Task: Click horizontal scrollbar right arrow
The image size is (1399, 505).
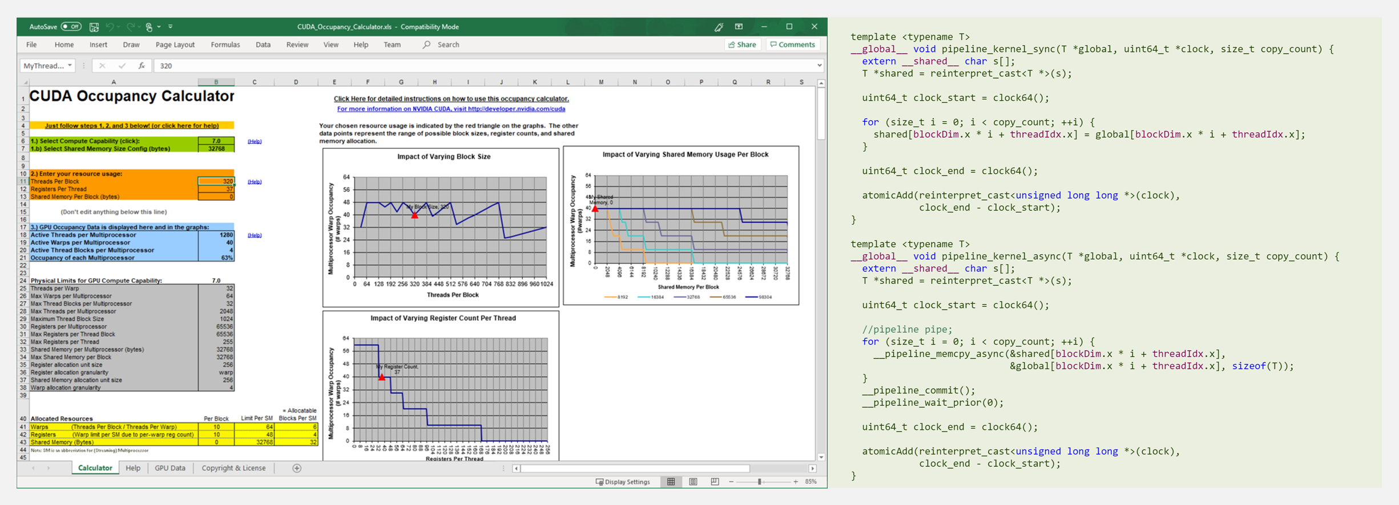Action: coord(812,469)
